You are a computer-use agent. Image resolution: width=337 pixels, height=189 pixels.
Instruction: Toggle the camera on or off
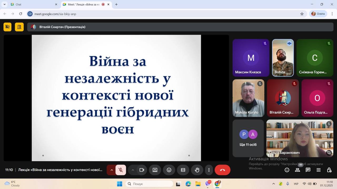point(142,170)
